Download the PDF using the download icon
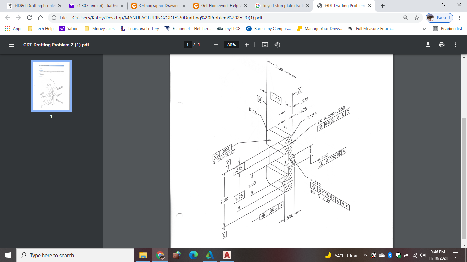 (x=428, y=44)
